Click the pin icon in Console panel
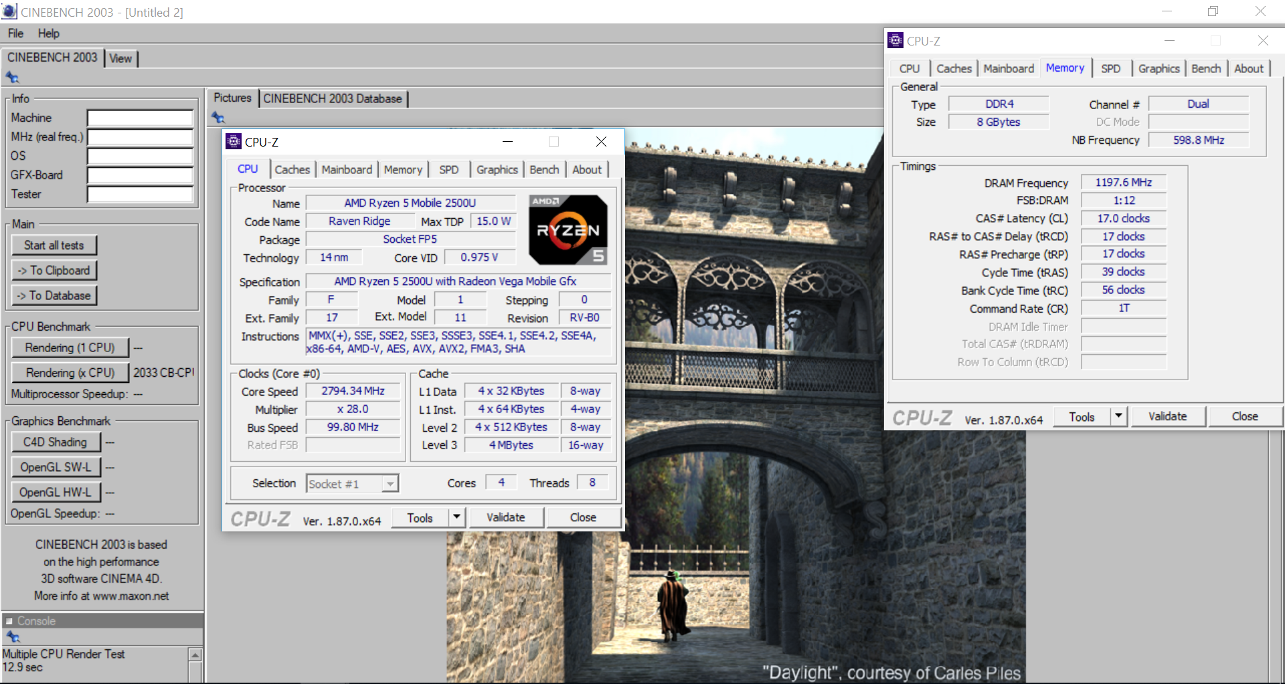1285x684 pixels. (x=13, y=636)
